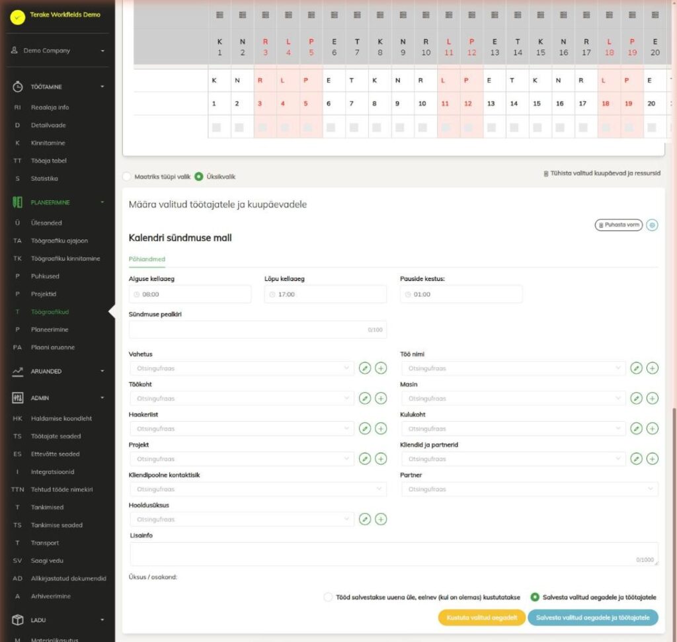This screenshot has height=642, width=677.
Task: Open the Partner search dropdown
Action: (530, 489)
